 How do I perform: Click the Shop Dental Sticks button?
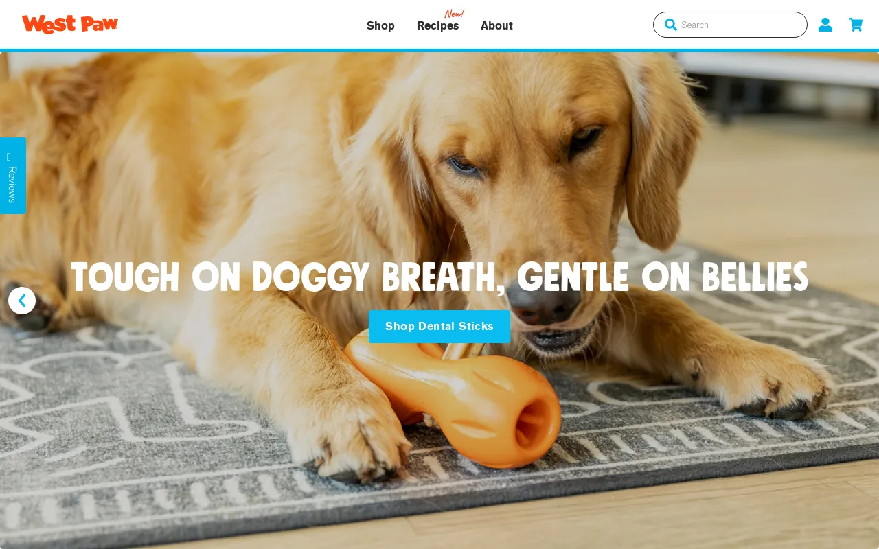(439, 327)
